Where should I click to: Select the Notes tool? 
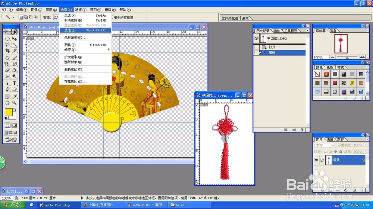click(x=7, y=97)
